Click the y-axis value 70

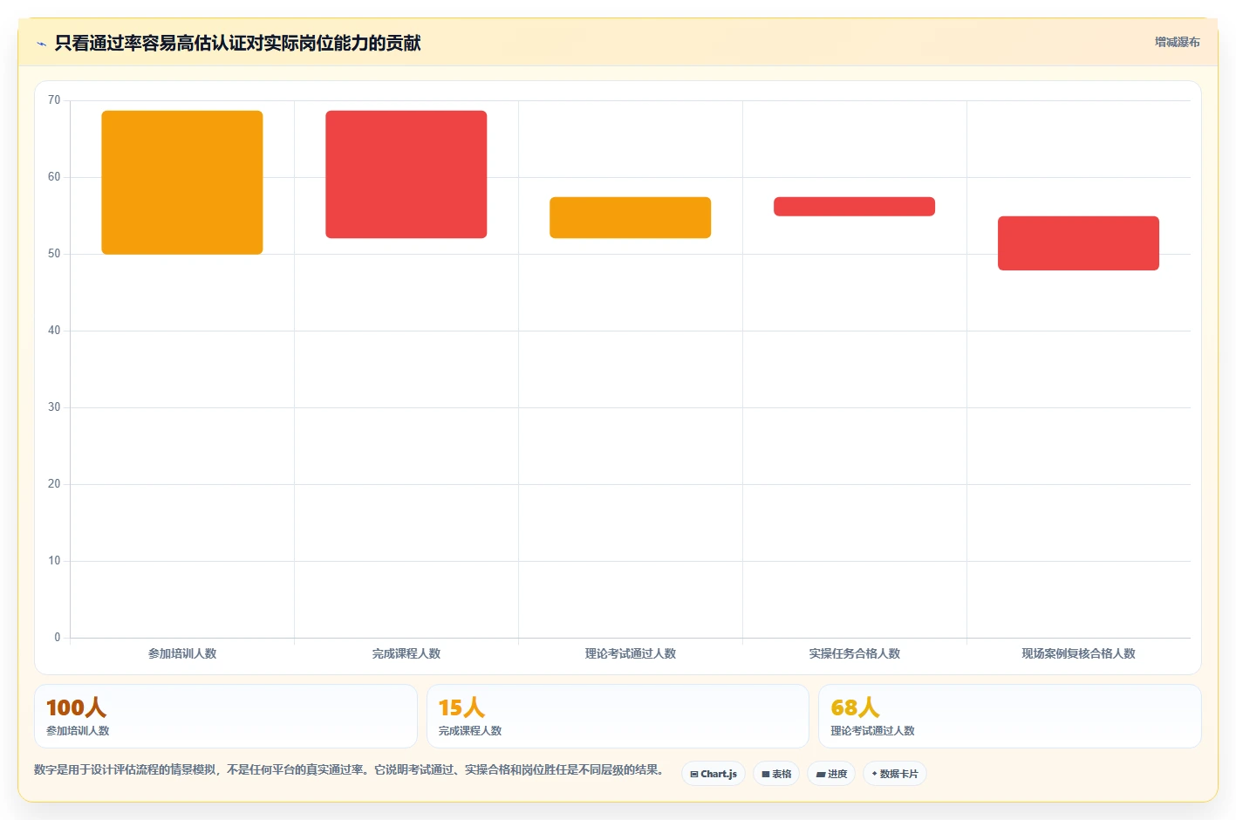pyautogui.click(x=54, y=100)
